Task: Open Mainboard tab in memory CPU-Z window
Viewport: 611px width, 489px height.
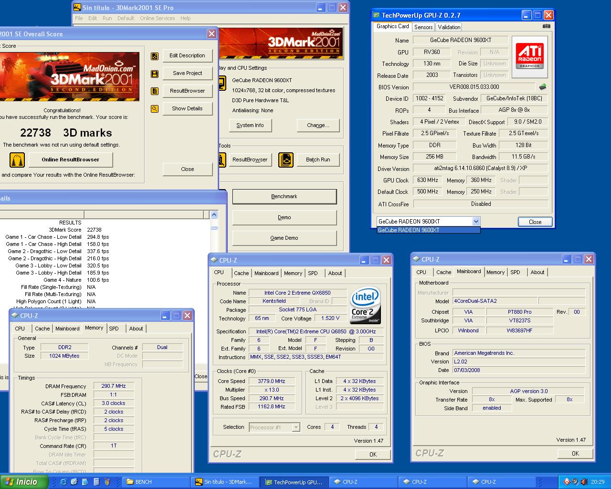Action: pos(67,329)
